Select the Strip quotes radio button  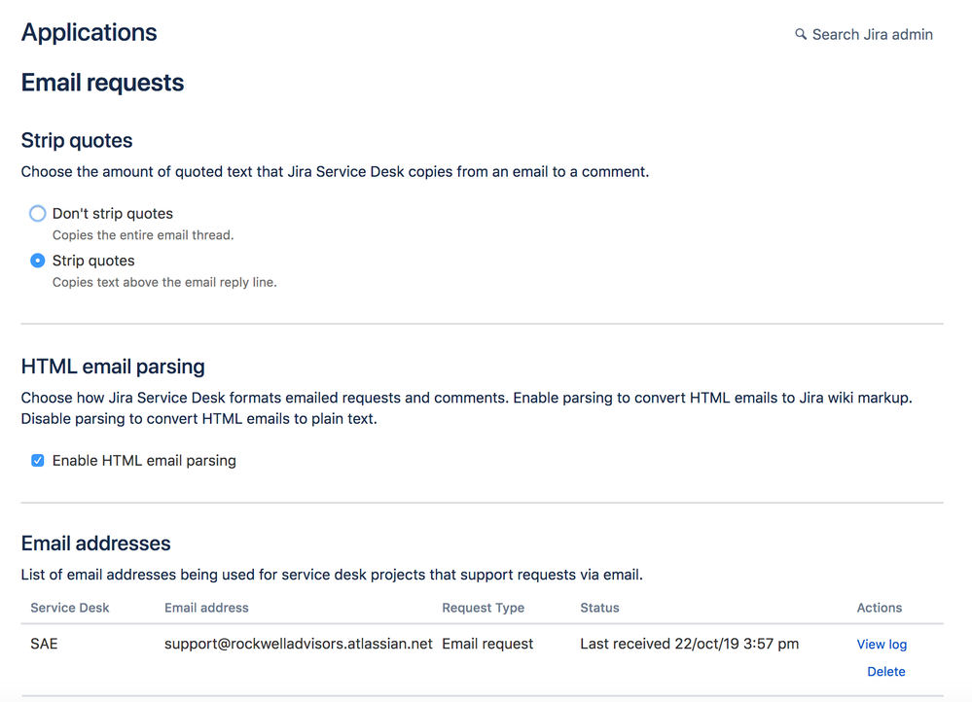[38, 261]
